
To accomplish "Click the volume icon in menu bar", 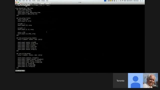I will pyautogui.click(x=120, y=1).
